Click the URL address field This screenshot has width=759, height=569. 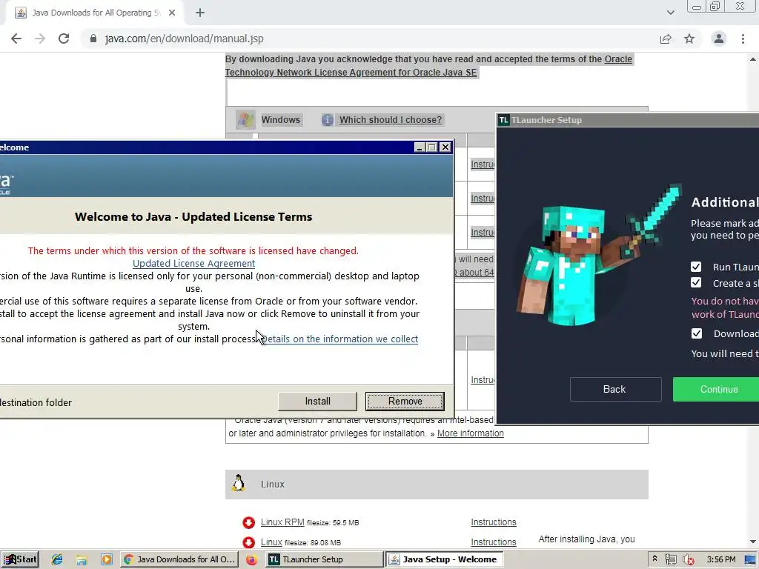[184, 39]
